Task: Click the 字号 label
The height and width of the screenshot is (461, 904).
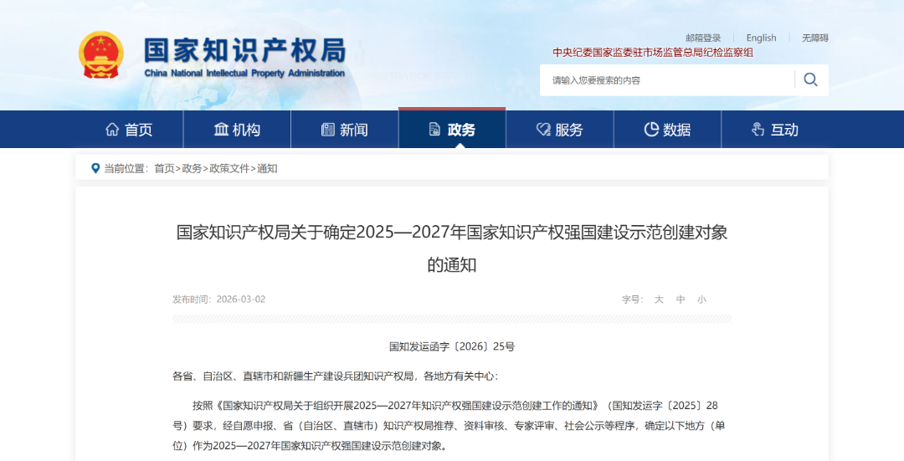Action: tap(633, 300)
